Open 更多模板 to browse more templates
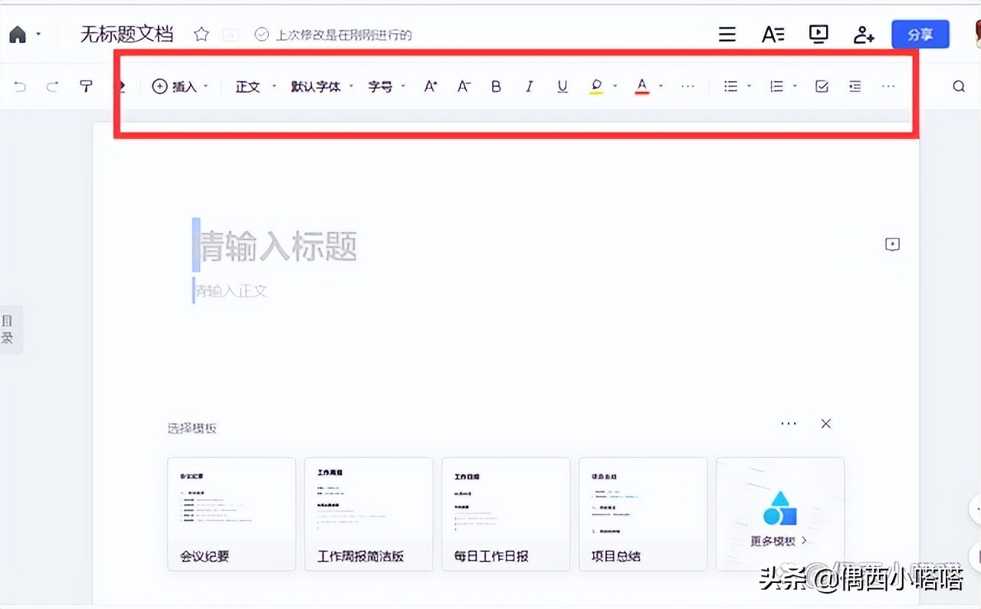The height and width of the screenshot is (609, 981). [779, 514]
